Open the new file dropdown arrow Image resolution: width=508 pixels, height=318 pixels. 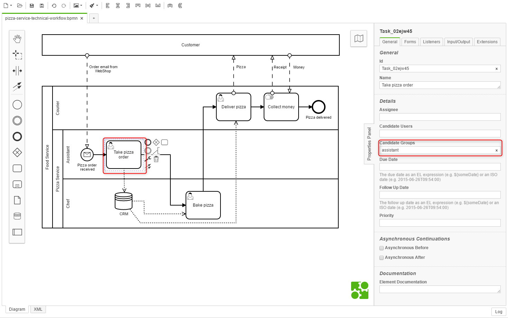pos(11,6)
